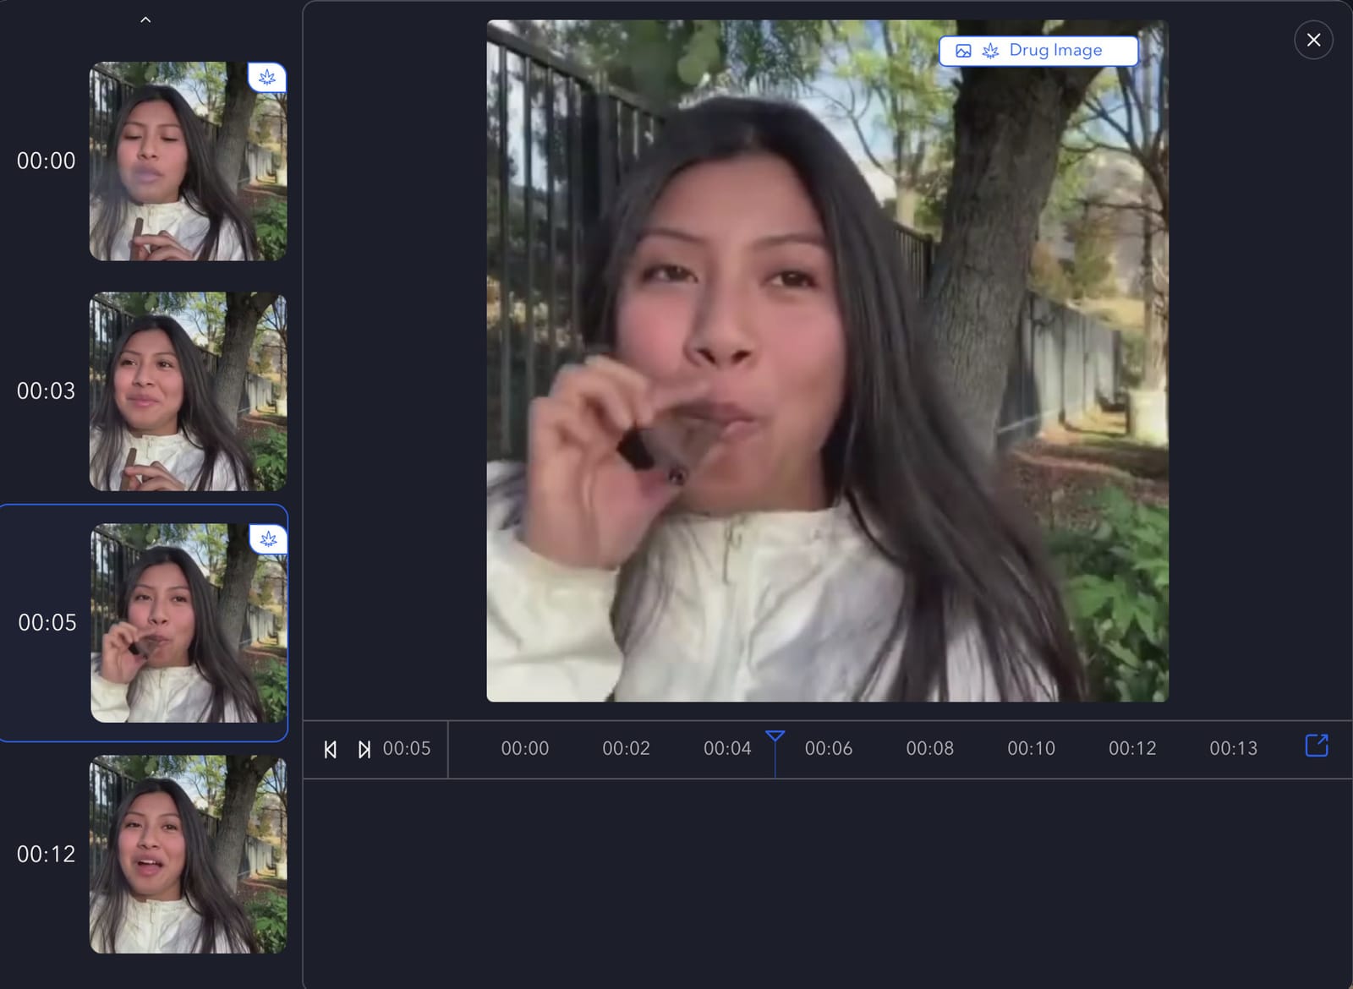Skip to the next flagged frame

click(x=364, y=749)
